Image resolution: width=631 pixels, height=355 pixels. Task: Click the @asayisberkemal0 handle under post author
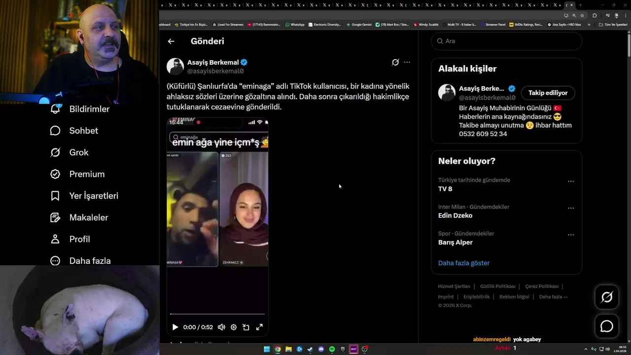215,71
